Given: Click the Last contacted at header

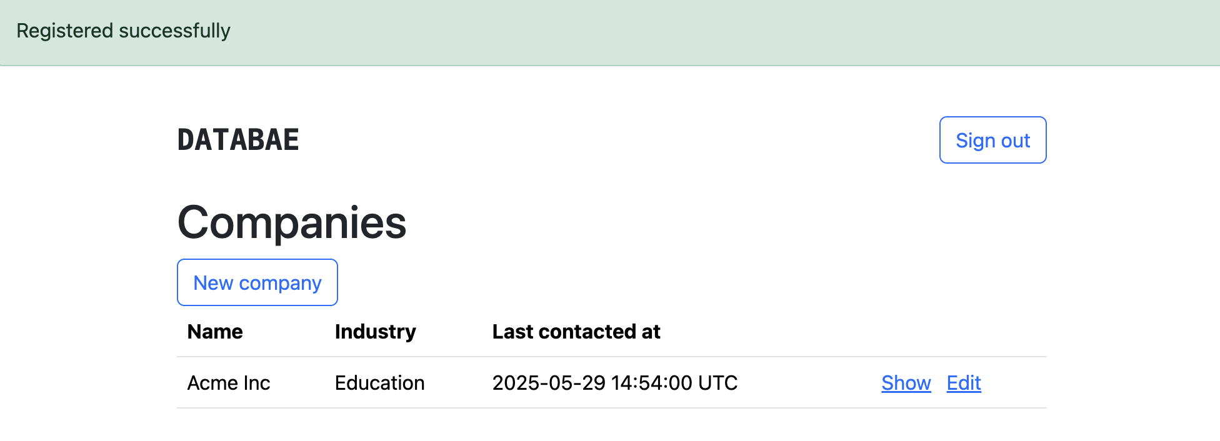Looking at the screenshot, I should coord(576,332).
